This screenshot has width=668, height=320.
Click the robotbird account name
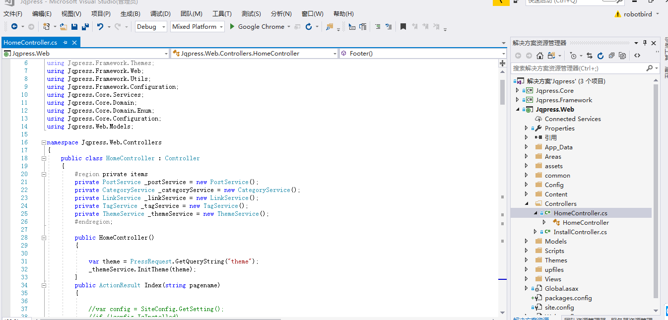(638, 14)
